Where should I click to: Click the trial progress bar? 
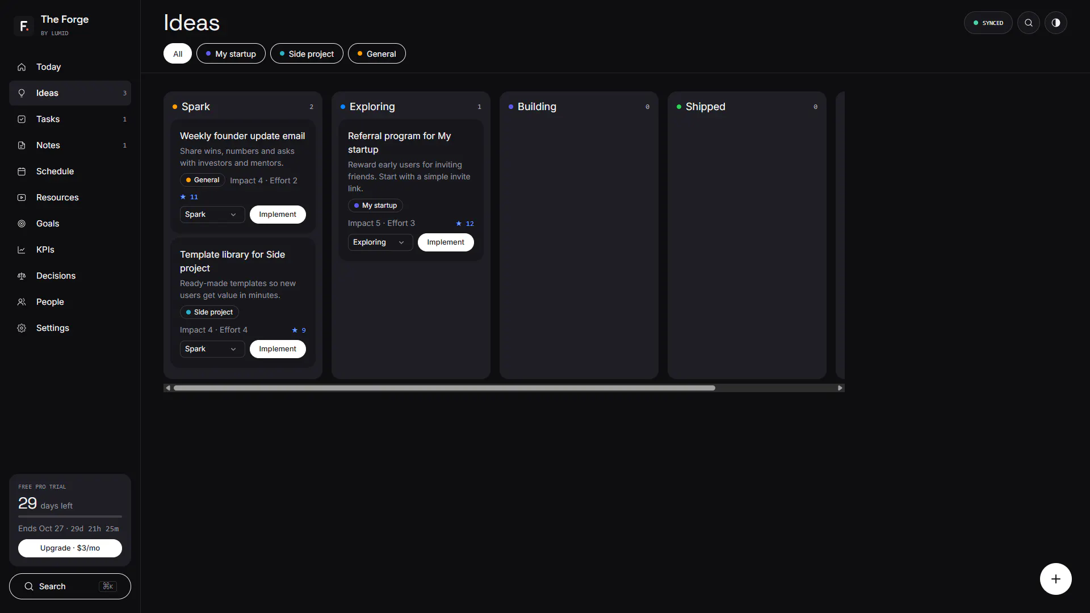coord(70,517)
